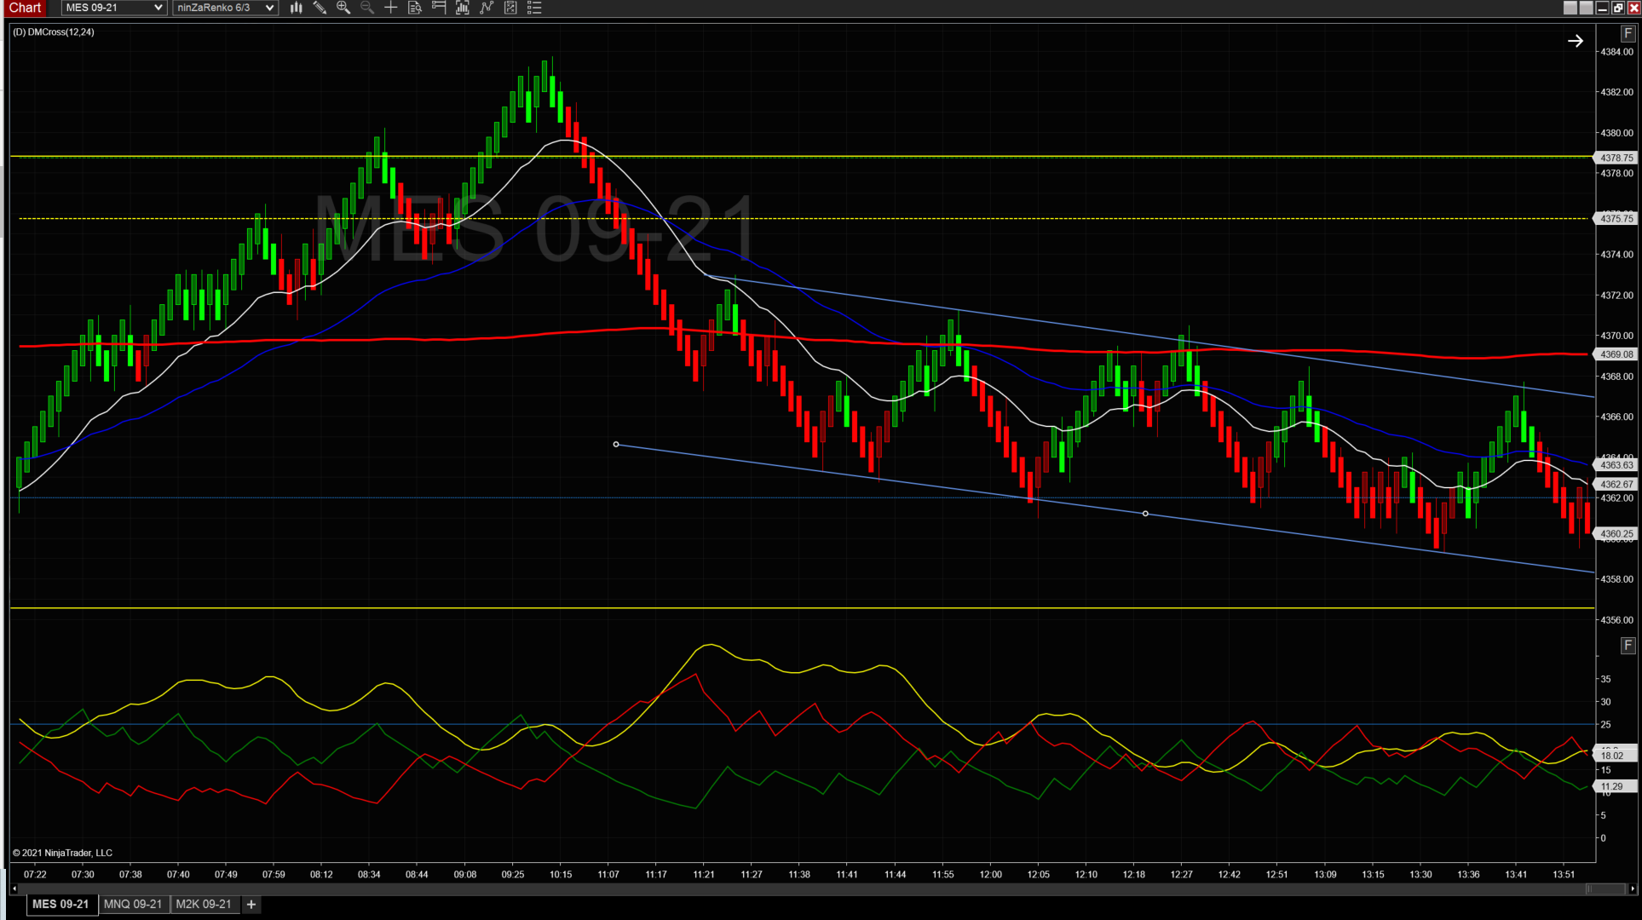Choose the crosshair plus cursor tool
Image resolution: width=1642 pixels, height=920 pixels.
391,8
